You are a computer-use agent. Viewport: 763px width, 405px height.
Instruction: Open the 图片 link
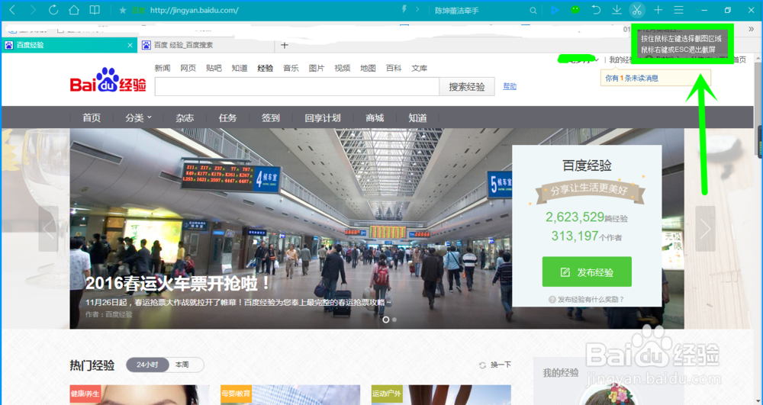(x=317, y=68)
